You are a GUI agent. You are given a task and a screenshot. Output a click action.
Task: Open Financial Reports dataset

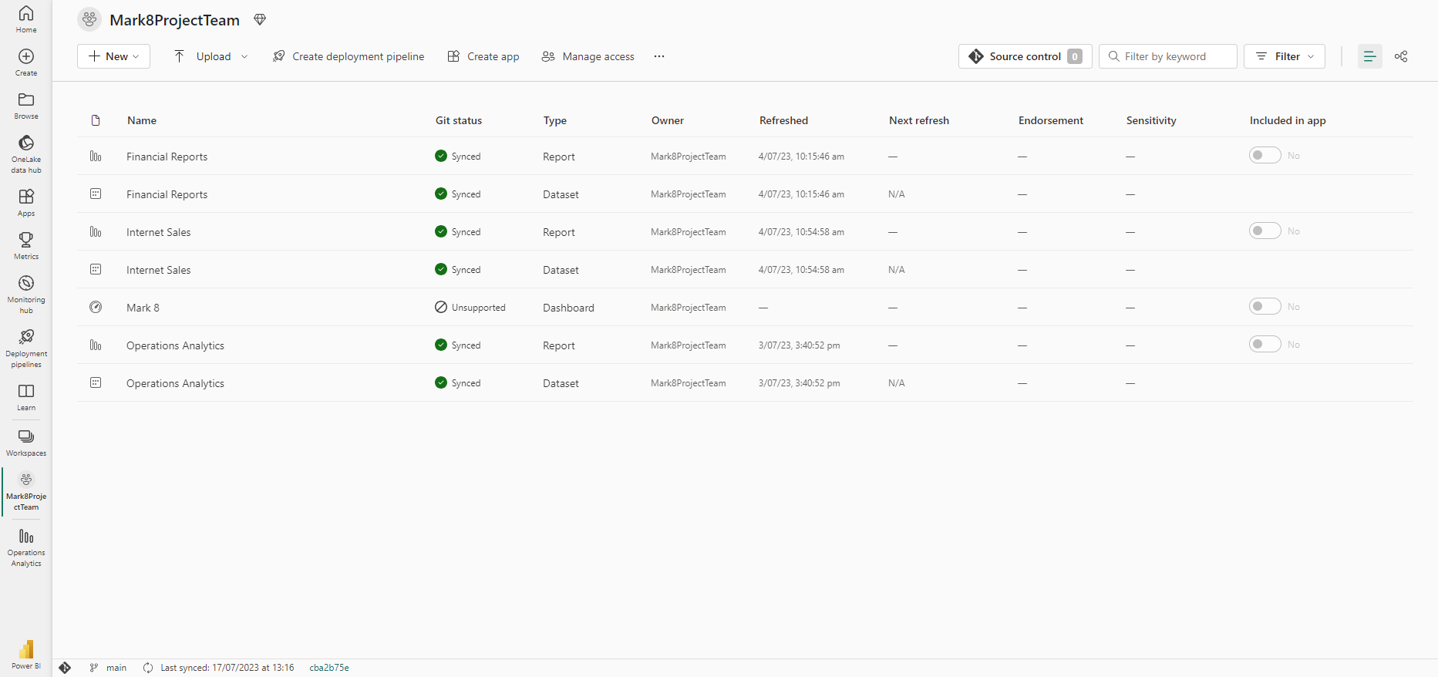point(167,194)
